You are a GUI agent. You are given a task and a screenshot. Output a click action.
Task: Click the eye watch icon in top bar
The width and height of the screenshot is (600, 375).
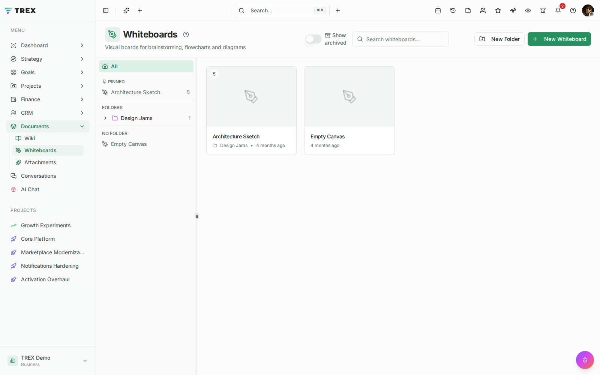528,10
